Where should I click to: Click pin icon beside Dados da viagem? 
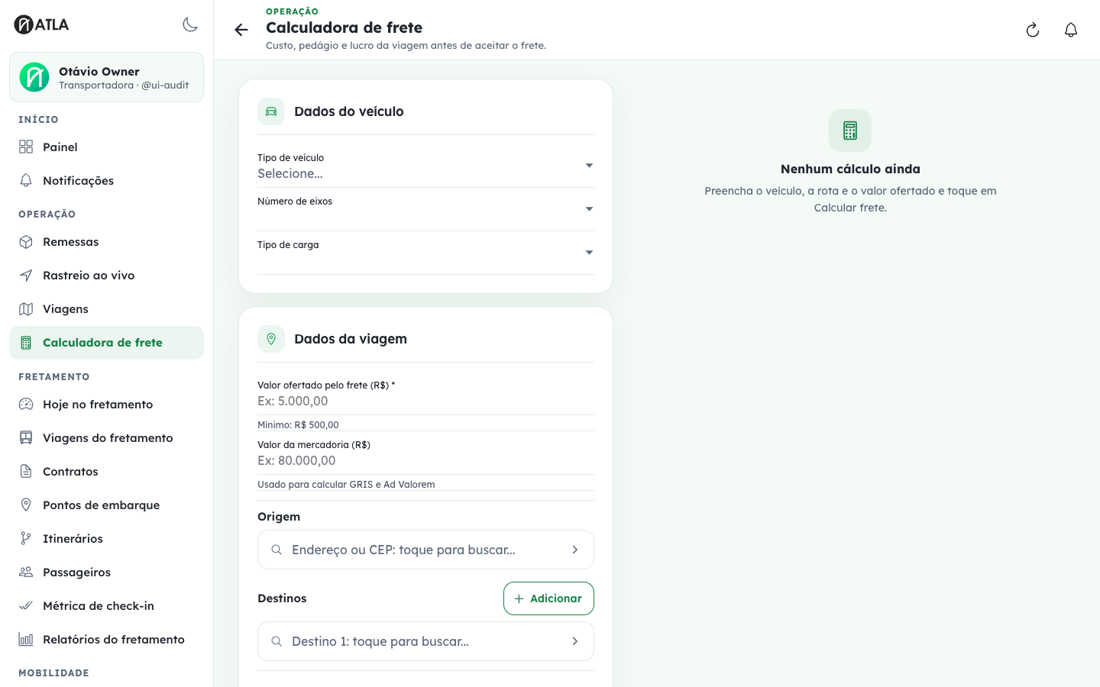[271, 339]
